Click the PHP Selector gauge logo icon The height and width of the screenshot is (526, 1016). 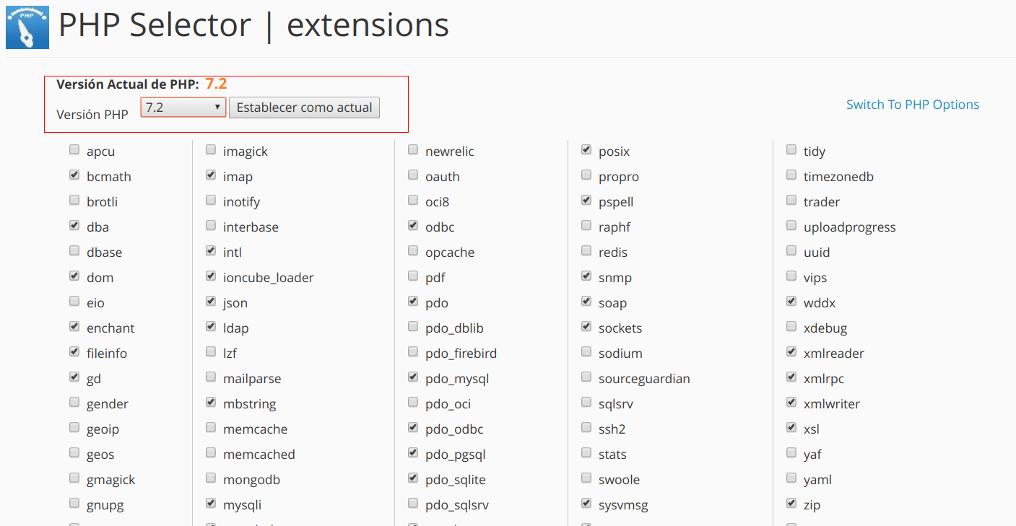pos(27,26)
